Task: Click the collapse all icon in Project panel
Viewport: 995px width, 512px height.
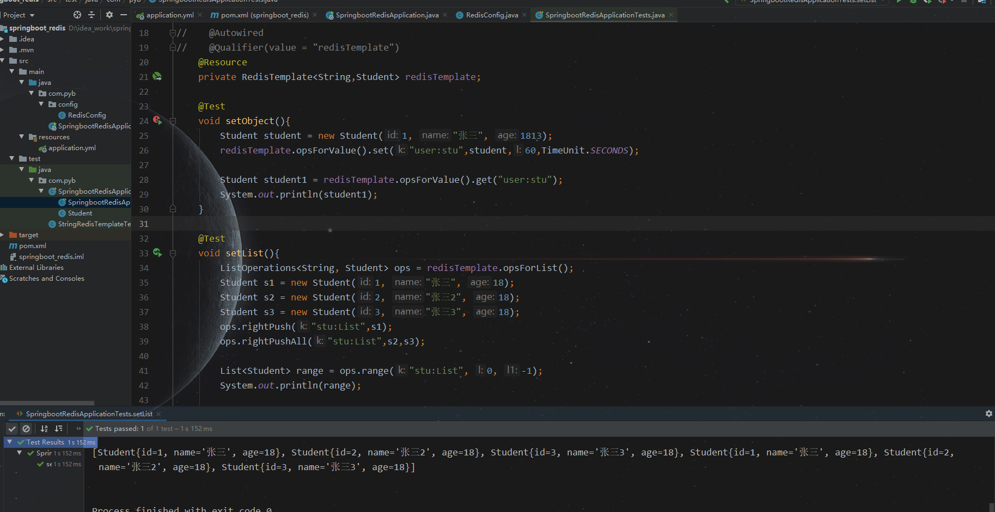Action: click(x=91, y=15)
